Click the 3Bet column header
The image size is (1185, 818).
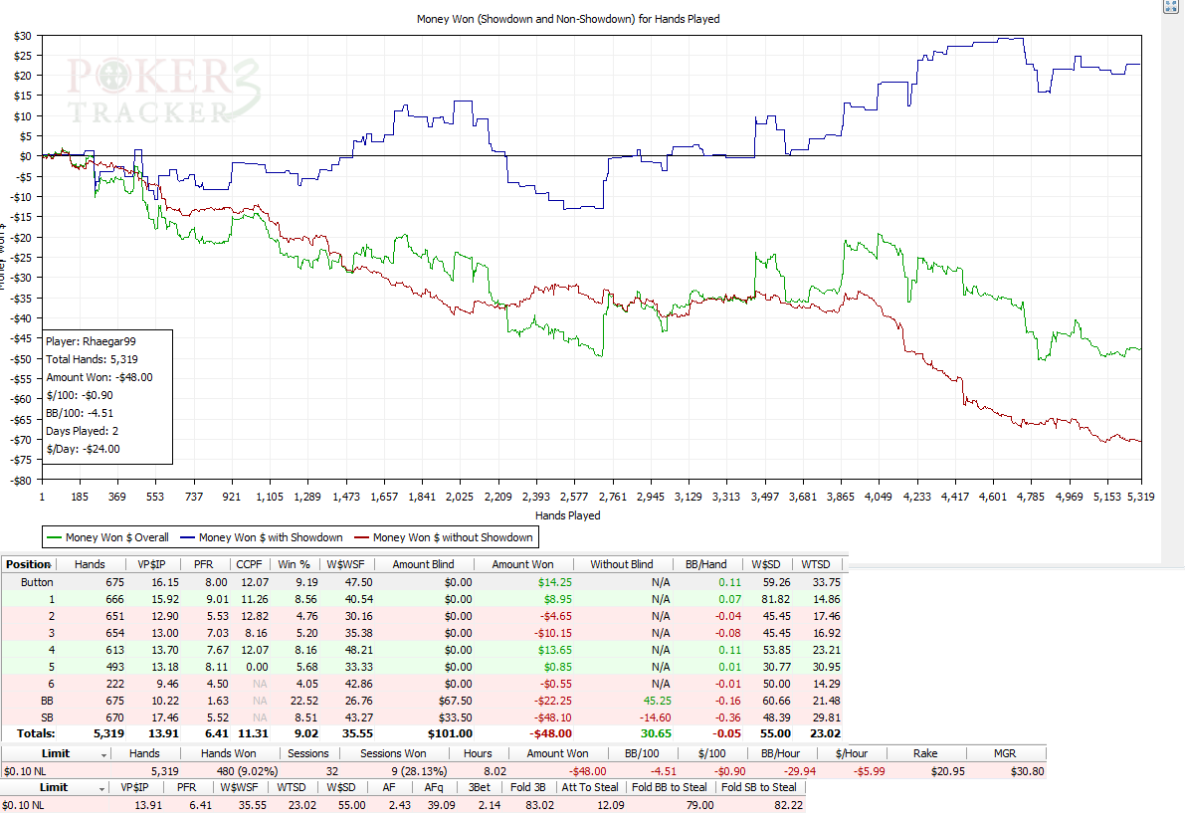(480, 788)
